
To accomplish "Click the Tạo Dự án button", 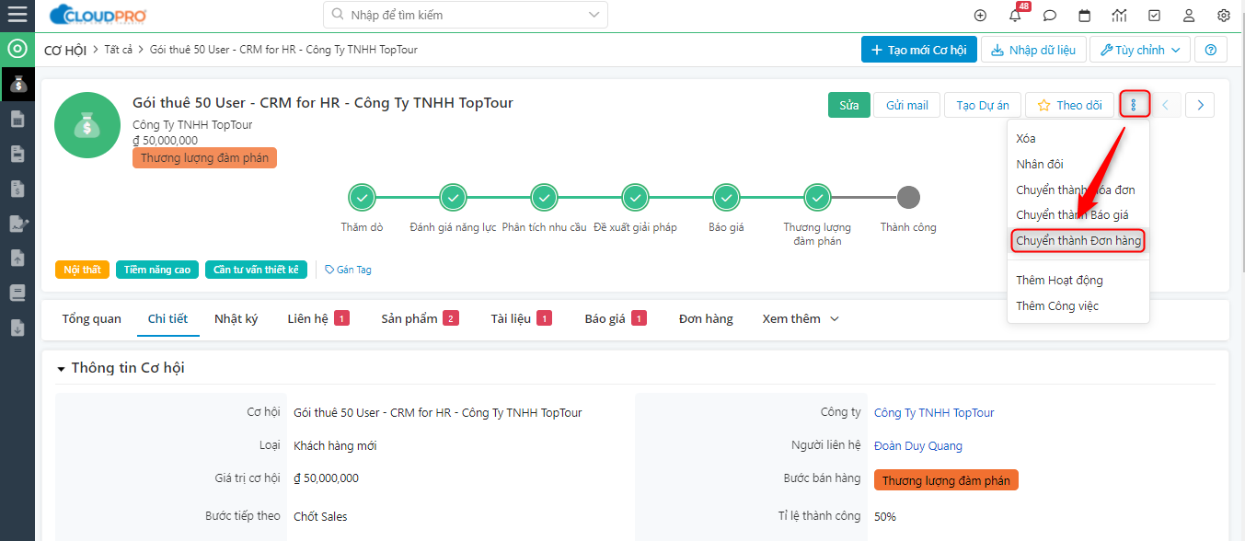I will click(x=982, y=105).
